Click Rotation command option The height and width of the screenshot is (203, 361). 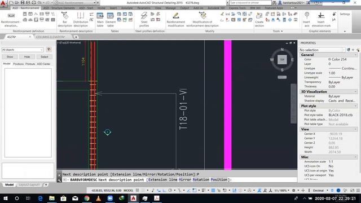tap(201, 179)
